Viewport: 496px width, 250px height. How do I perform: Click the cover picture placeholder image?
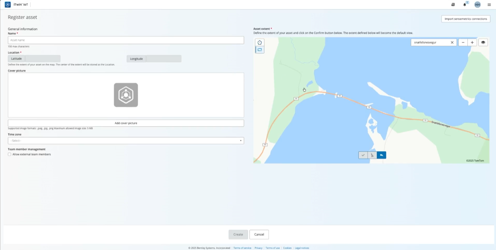(x=126, y=95)
